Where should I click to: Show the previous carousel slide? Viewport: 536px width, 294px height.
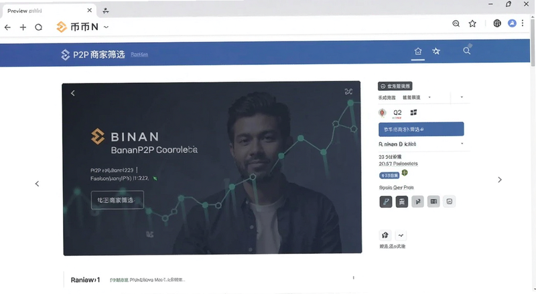tap(38, 184)
